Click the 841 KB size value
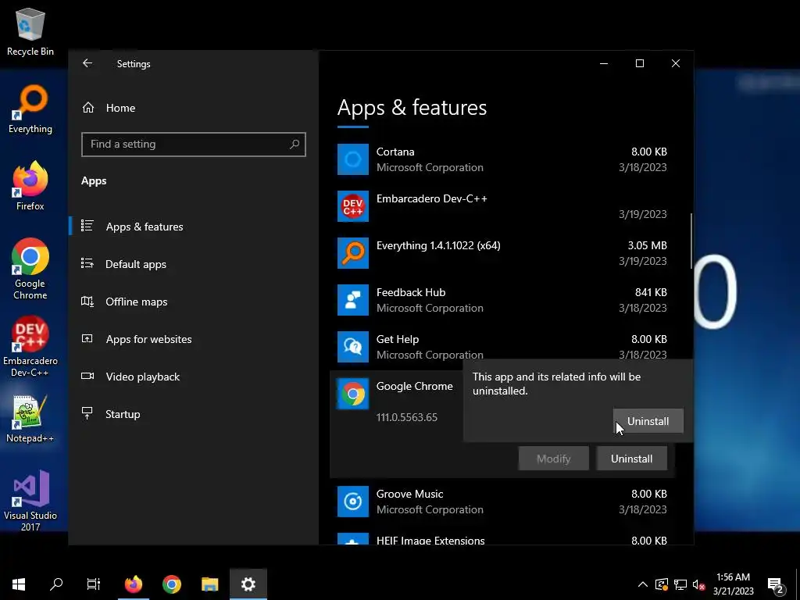 click(x=651, y=292)
